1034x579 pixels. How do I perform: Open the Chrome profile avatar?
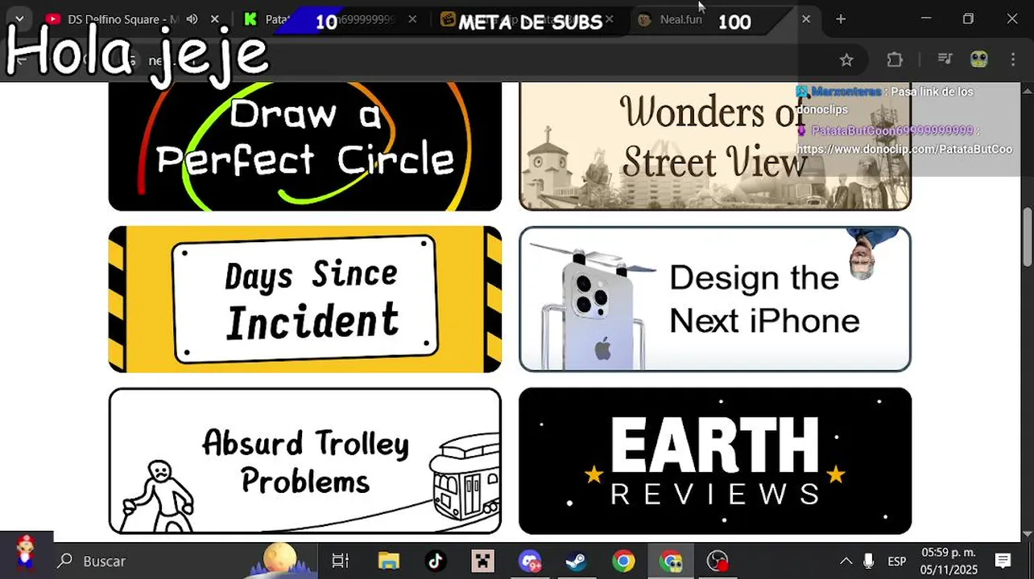(x=979, y=60)
